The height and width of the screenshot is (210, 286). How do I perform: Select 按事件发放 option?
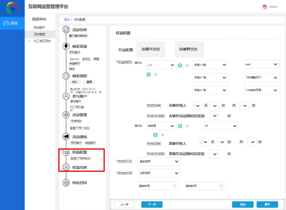(x=151, y=49)
